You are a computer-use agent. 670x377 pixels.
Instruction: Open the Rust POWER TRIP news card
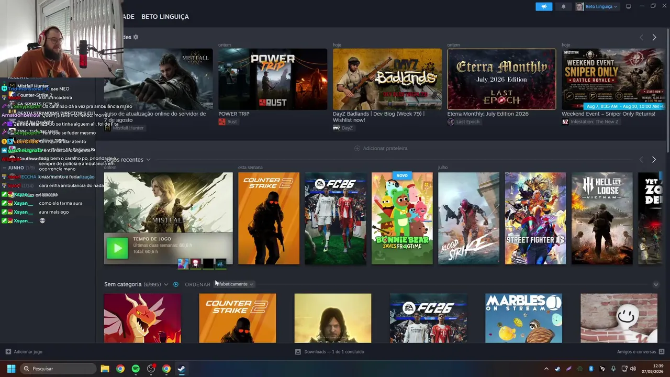273,79
